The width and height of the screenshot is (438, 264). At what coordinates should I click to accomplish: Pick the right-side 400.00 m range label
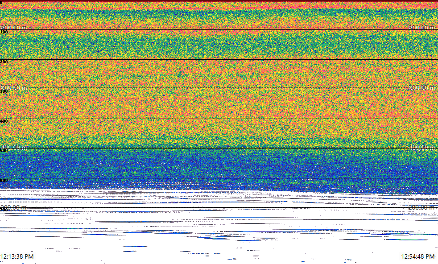[x=421, y=147]
